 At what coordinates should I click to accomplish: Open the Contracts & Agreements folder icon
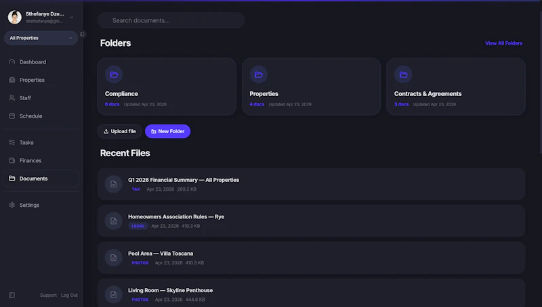click(403, 74)
